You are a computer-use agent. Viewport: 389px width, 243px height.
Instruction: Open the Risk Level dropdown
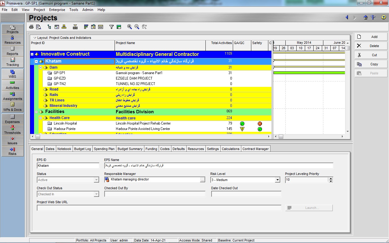277,180
